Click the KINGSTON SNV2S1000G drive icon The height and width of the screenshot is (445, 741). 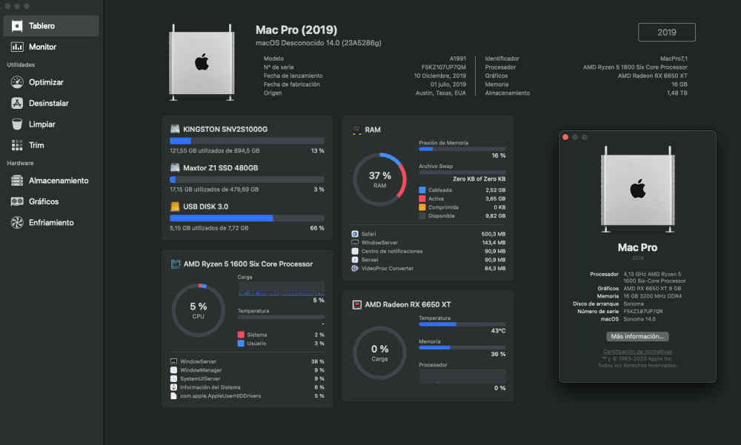point(175,129)
